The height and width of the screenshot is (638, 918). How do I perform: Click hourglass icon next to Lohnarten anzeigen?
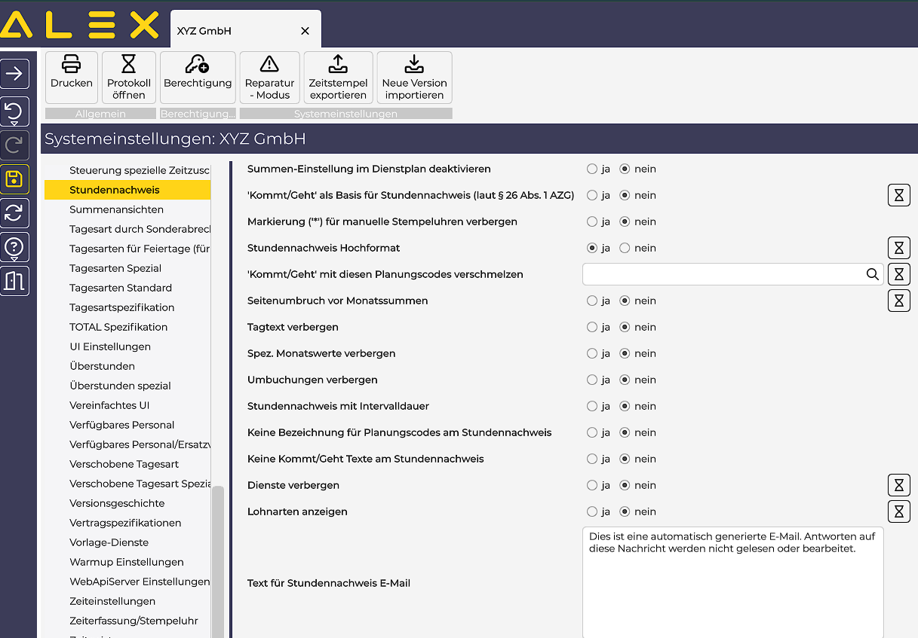(898, 511)
